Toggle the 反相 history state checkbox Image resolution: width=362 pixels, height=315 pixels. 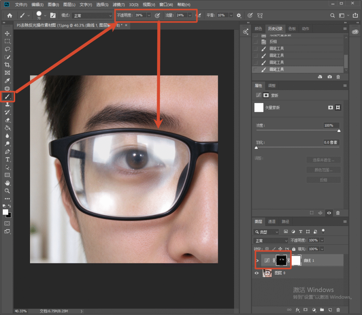click(256, 42)
